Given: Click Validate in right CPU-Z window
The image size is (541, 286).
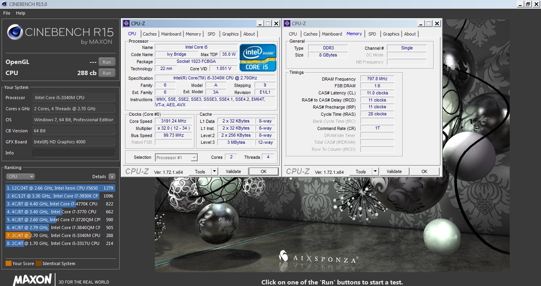Looking at the screenshot, I should (x=394, y=171).
